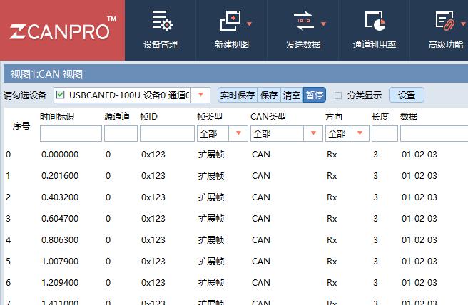
Task: Select timestamp 1.007900 cell
Action: click(x=60, y=262)
